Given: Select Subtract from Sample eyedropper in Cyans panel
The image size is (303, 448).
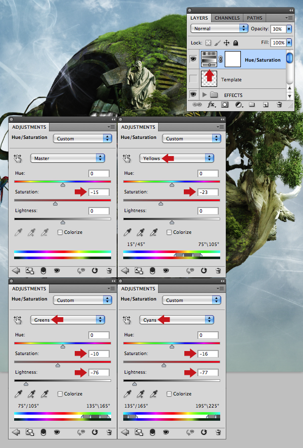Looking at the screenshot, I should [x=154, y=394].
